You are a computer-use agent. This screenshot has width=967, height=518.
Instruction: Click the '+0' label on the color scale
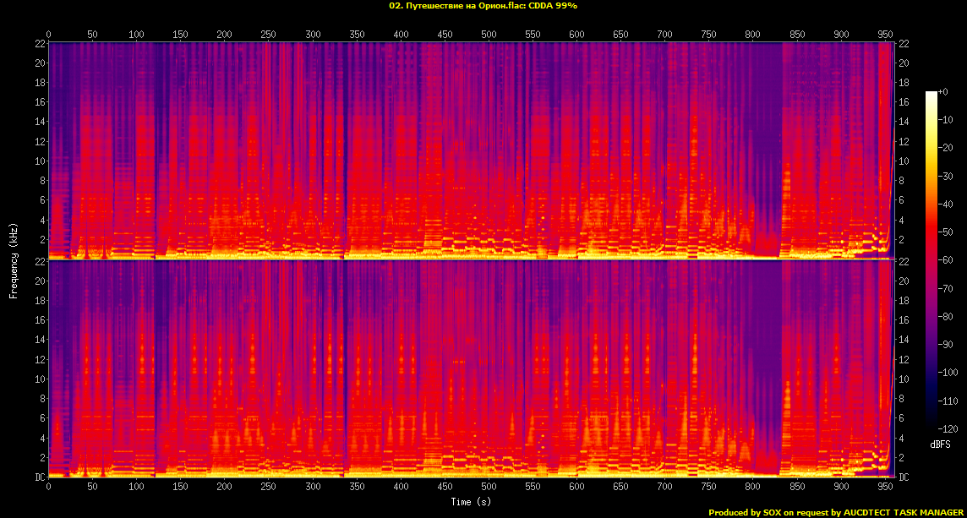click(x=944, y=91)
